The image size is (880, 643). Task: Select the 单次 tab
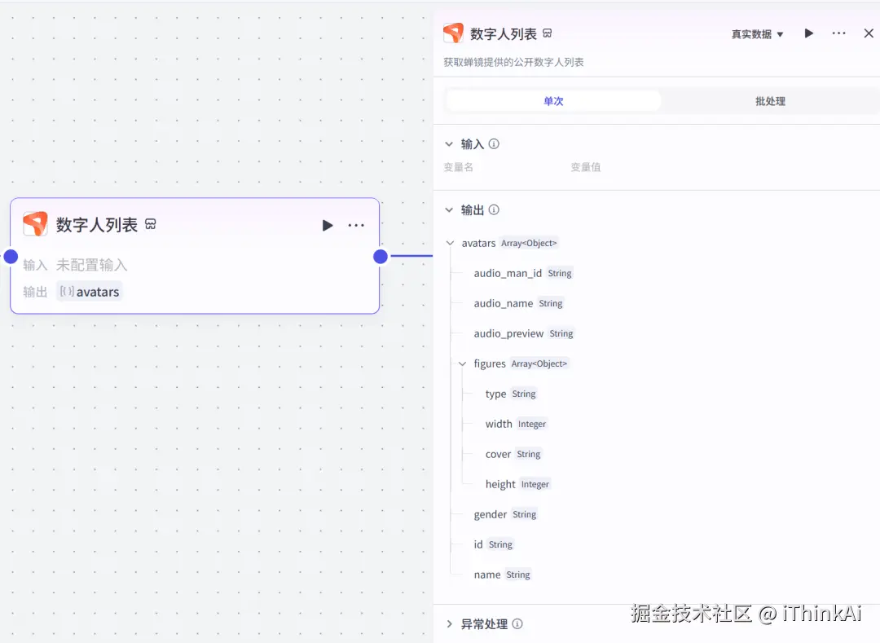click(x=552, y=100)
